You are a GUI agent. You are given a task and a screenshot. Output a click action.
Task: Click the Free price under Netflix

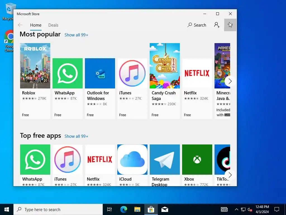click(187, 115)
